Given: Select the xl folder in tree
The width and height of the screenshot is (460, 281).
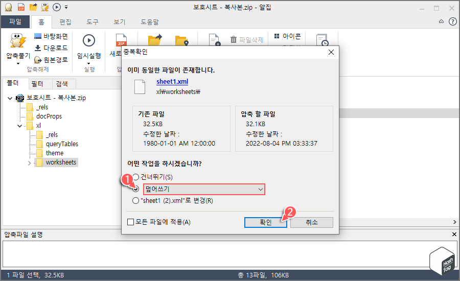Looking at the screenshot, I should 38,126.
